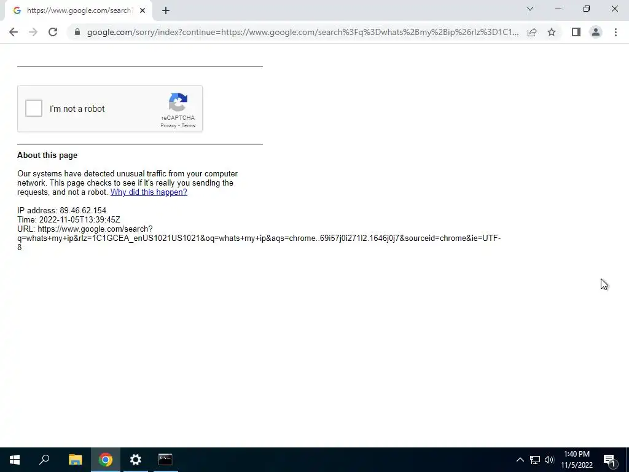Open the Chrome three-dot menu
This screenshot has height=472, width=629.
point(615,32)
